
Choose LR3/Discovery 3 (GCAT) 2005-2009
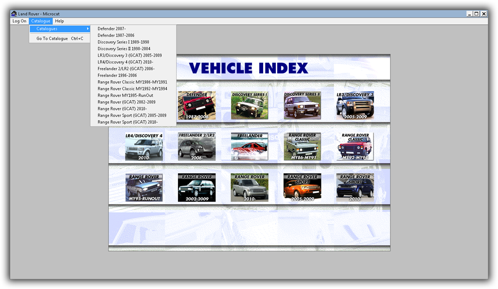[x=133, y=55]
